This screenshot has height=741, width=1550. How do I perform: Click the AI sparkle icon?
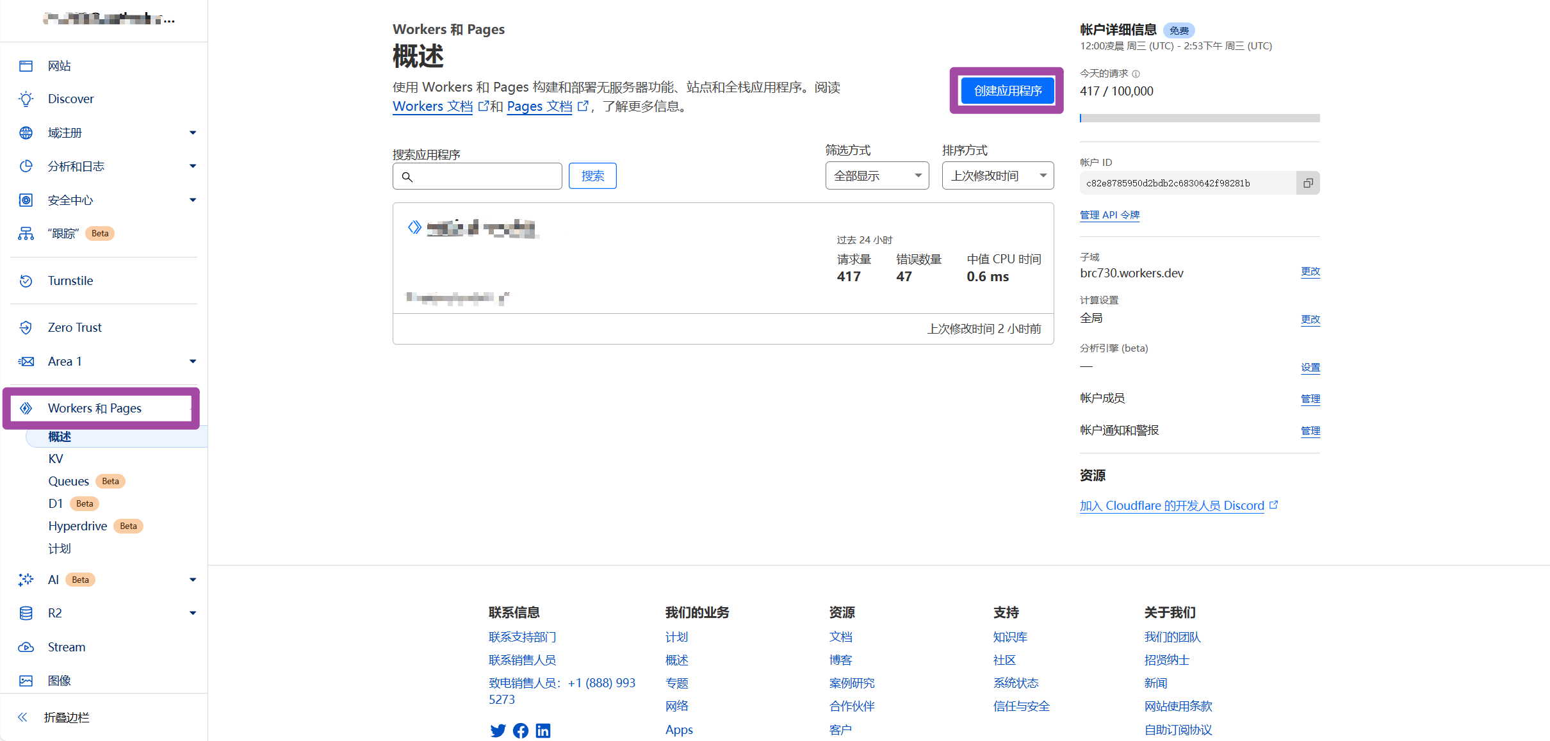click(26, 580)
